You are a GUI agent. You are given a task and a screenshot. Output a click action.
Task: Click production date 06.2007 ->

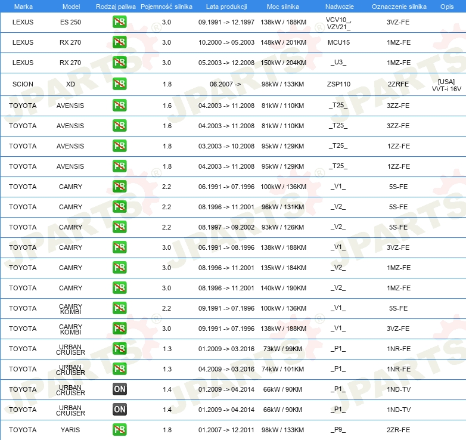(225, 84)
